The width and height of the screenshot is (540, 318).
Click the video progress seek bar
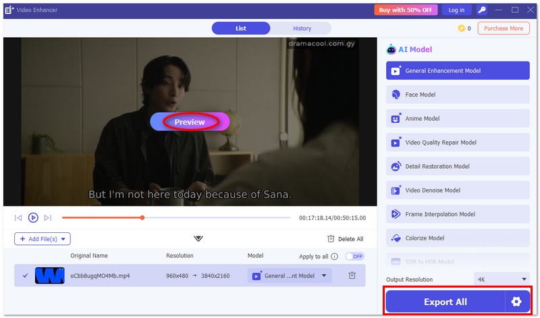[175, 217]
